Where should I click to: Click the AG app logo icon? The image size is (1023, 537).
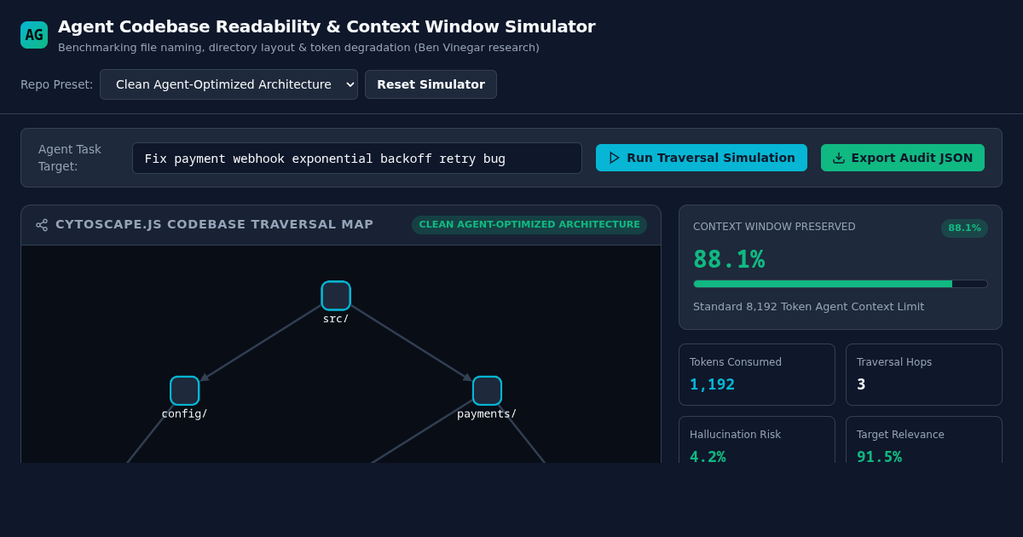[x=34, y=35]
